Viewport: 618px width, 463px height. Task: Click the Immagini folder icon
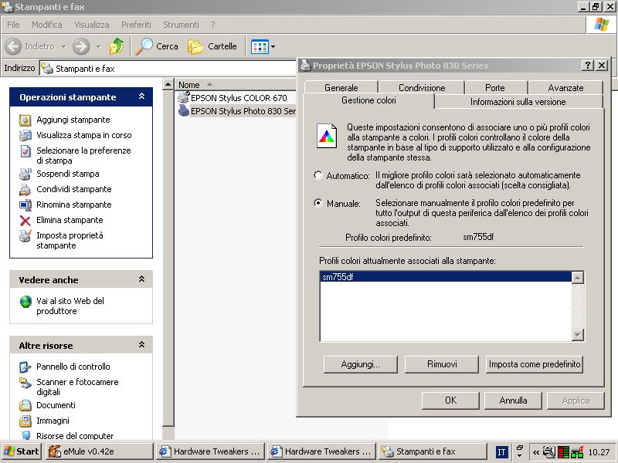(x=25, y=421)
